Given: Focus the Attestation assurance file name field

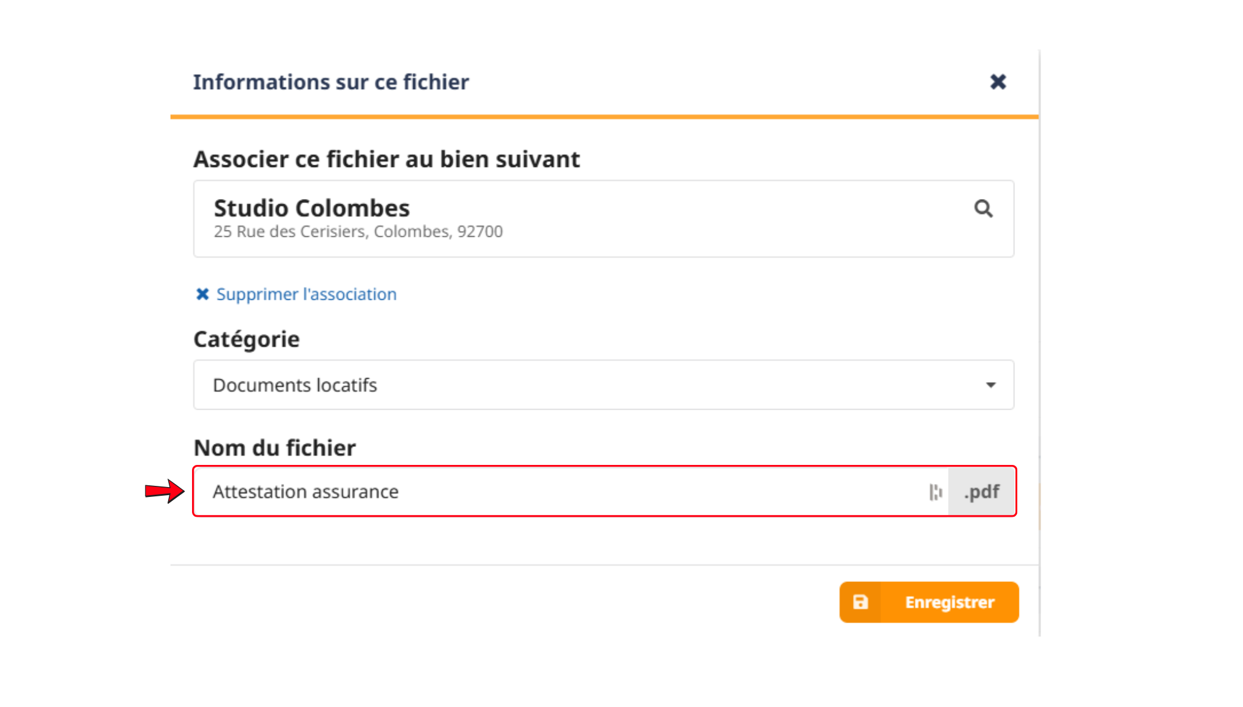Looking at the screenshot, I should click(570, 492).
